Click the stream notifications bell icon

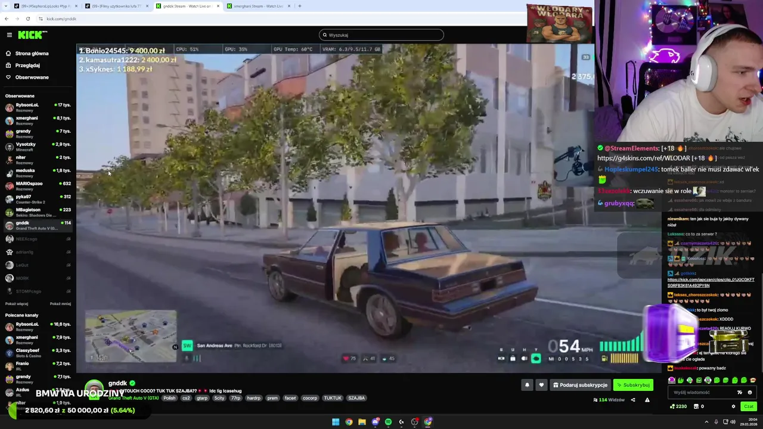[527, 385]
